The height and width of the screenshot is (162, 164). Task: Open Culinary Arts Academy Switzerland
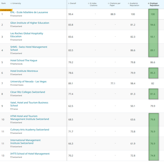click(x=30, y=130)
